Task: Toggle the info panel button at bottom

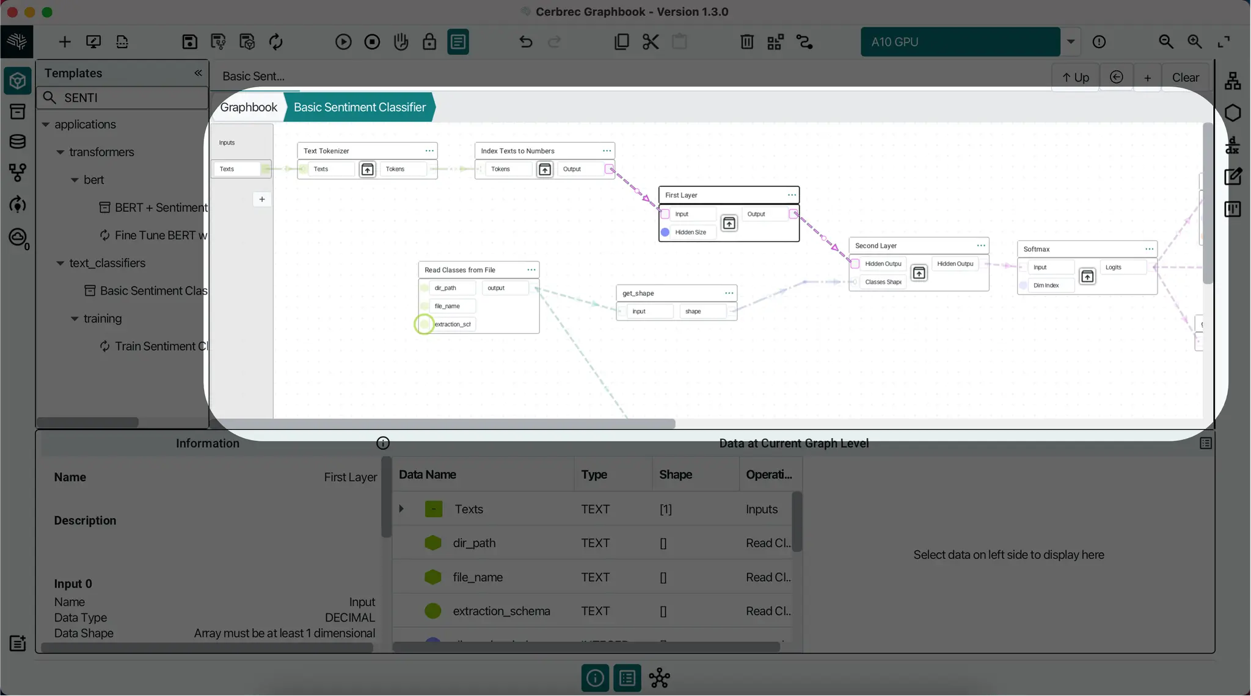Action: pos(595,678)
